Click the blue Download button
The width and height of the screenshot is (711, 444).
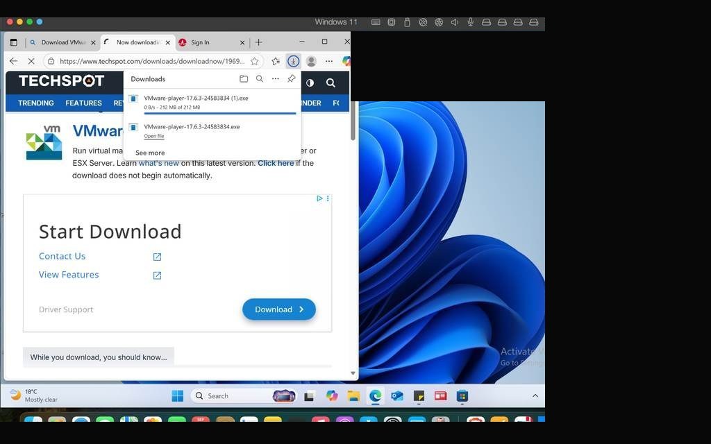click(x=279, y=309)
